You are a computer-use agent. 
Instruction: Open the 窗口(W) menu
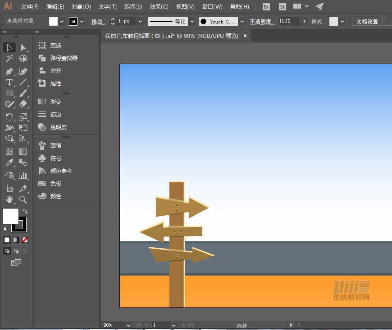pyautogui.click(x=212, y=7)
